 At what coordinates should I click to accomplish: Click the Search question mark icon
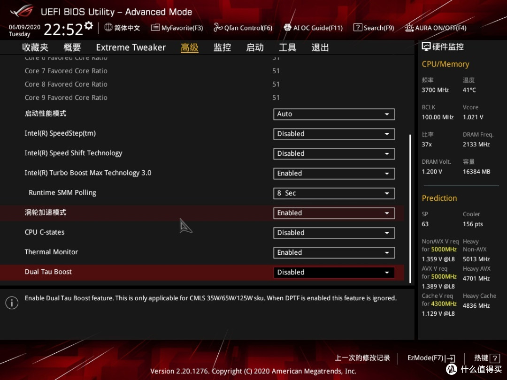coord(358,28)
